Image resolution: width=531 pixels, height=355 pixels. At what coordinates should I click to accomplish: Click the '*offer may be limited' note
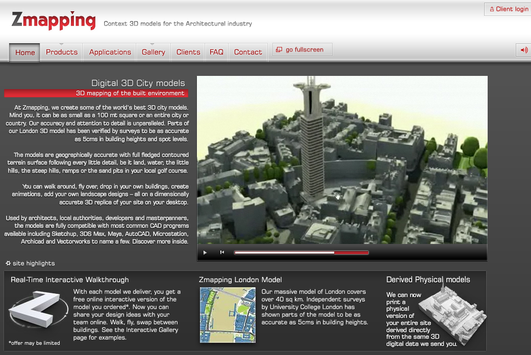click(x=34, y=343)
